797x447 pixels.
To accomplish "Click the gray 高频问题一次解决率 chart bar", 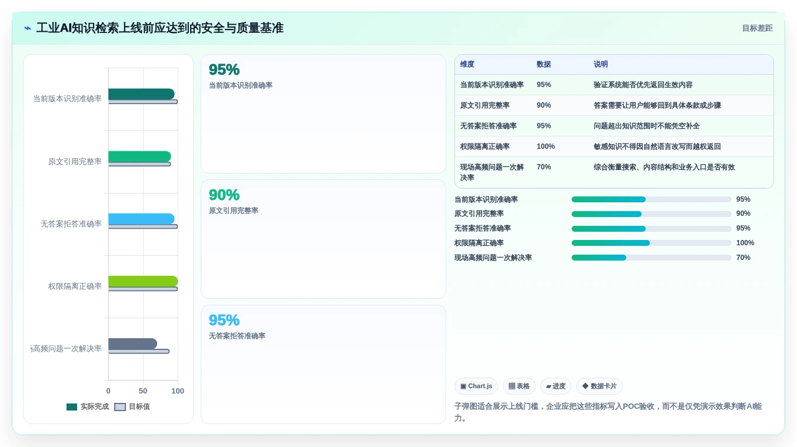I will click(132, 343).
